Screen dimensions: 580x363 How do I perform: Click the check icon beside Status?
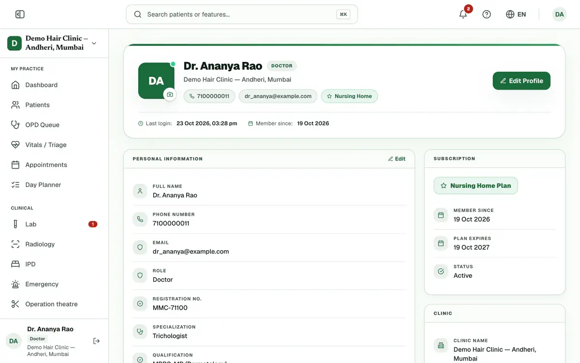pos(441,272)
